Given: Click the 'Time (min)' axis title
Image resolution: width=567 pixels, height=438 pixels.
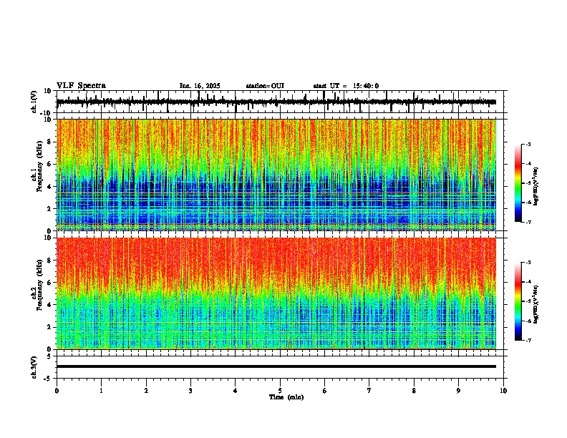Looking at the screenshot, I should [286, 397].
